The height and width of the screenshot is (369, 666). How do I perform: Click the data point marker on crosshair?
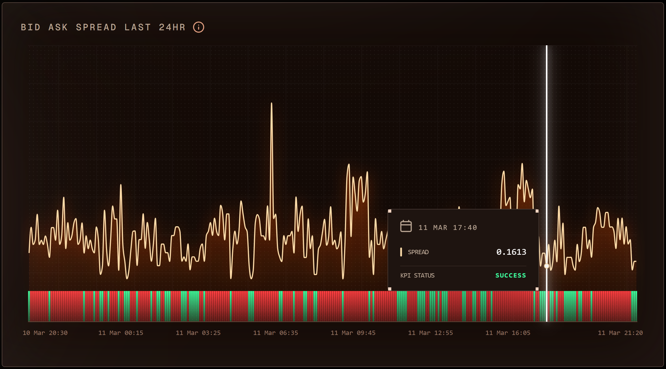click(x=546, y=266)
